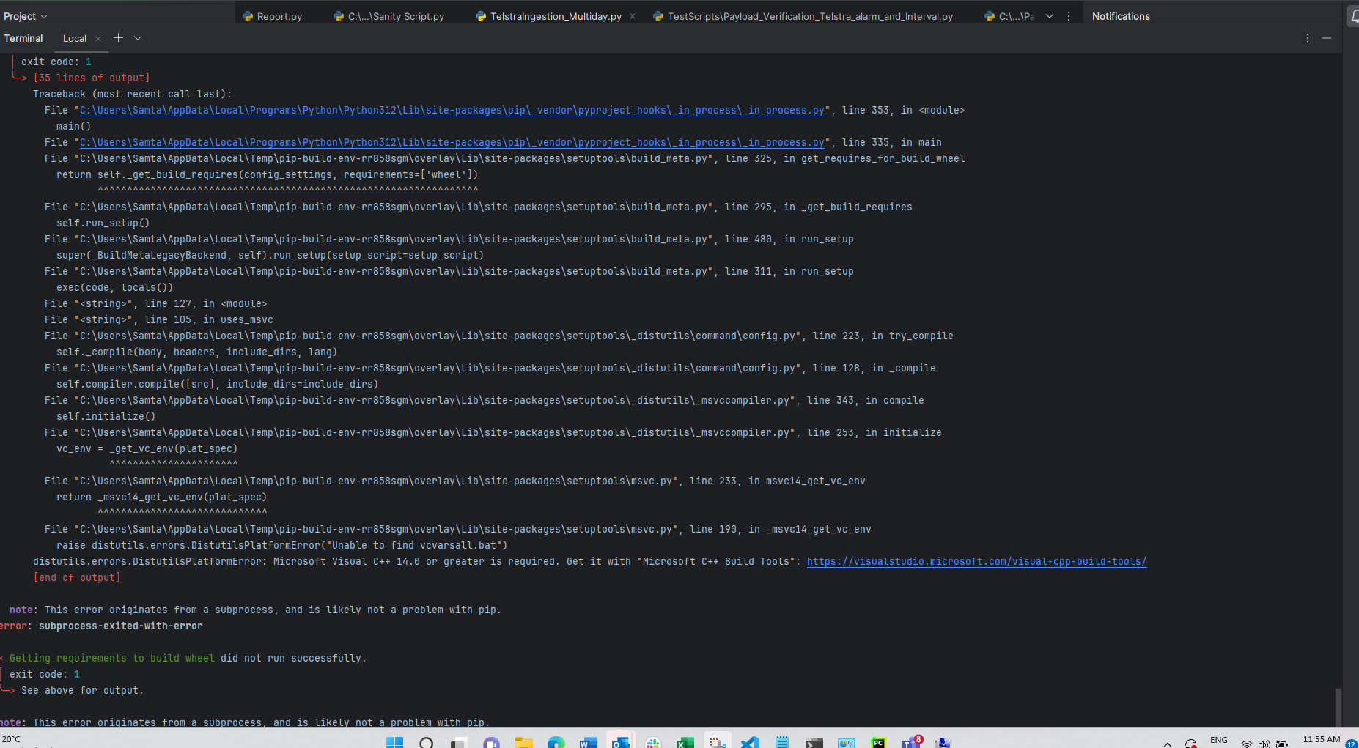Expand the Project view dropdown
1359x748 pixels.
click(26, 16)
